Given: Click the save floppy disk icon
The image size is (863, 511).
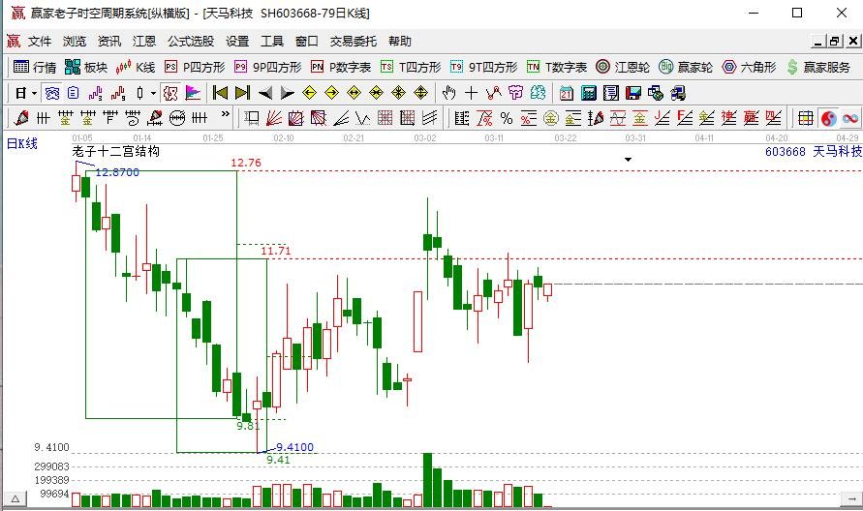Looking at the screenshot, I should point(632,93).
